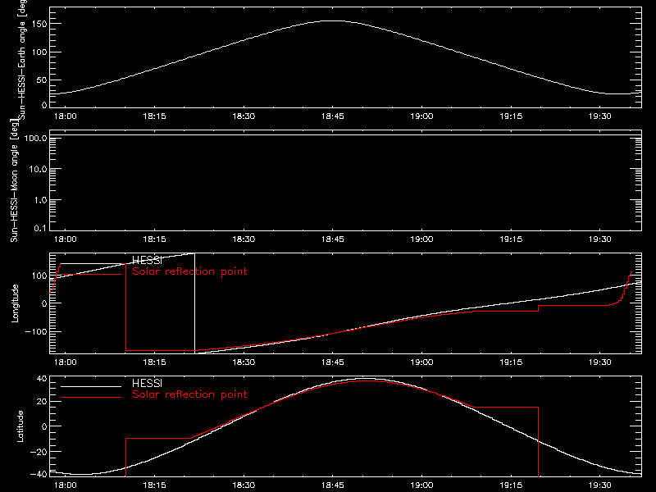Click the Latitude axis title
Image resolution: width=656 pixels, height=492 pixels.
click(x=20, y=426)
